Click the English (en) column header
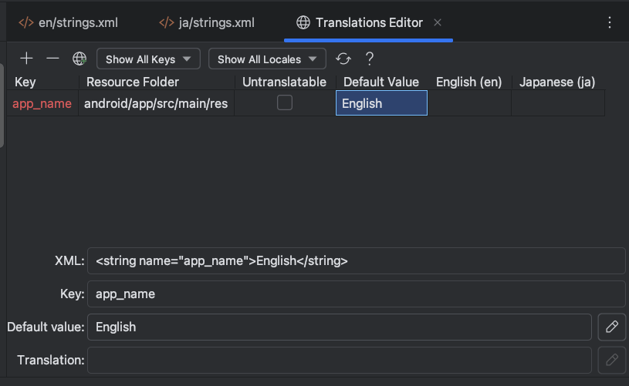629x386 pixels. pyautogui.click(x=469, y=82)
